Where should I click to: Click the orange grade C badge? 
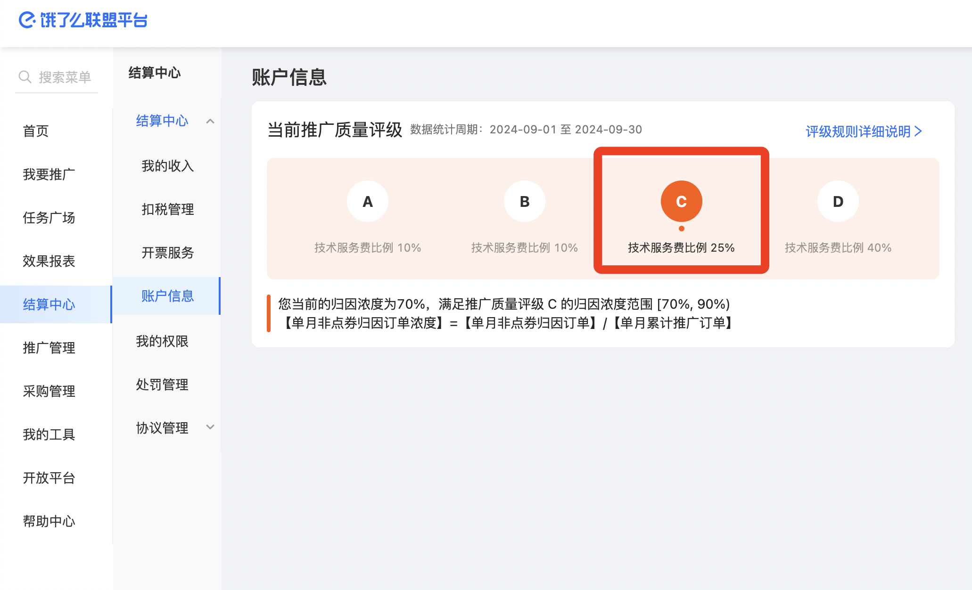point(681,201)
